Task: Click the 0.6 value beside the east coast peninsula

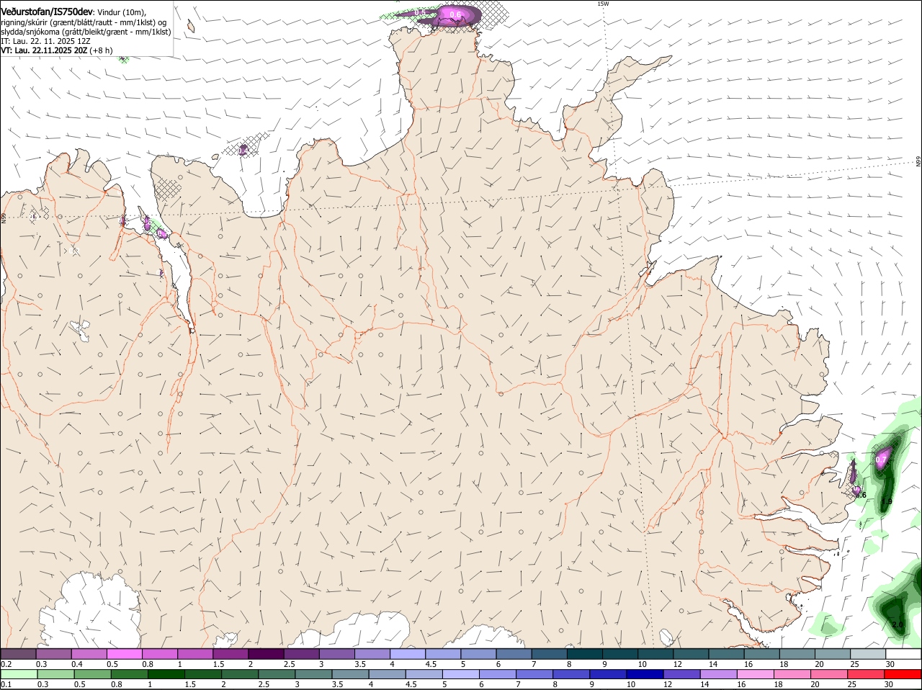Action: (861, 496)
